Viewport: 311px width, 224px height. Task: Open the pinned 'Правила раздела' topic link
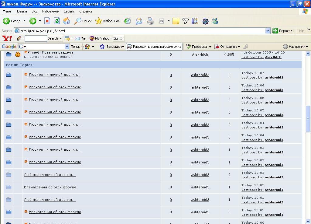[x=57, y=53]
